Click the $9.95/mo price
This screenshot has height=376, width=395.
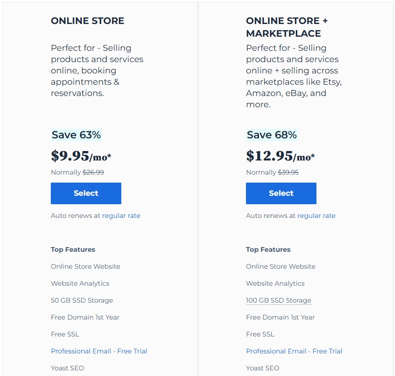[x=81, y=156]
